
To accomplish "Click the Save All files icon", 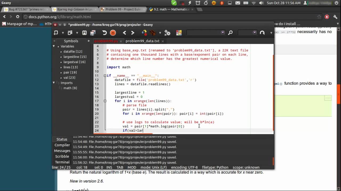I will coord(93,33).
